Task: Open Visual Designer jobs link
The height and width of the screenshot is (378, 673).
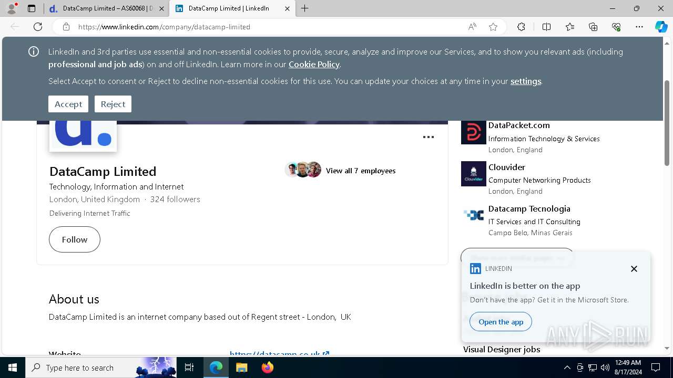Action: (502, 349)
